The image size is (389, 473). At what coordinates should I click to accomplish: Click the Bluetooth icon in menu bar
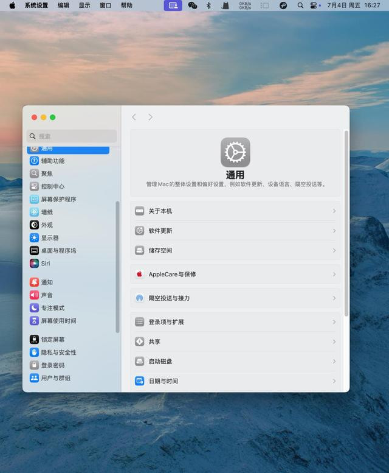[208, 5]
